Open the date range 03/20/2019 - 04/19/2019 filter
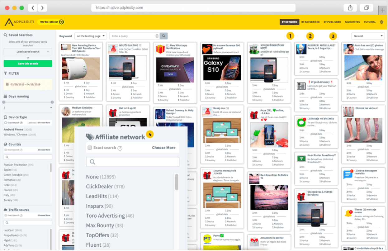Image resolution: width=388 pixels, height=251 pixels. (28, 84)
